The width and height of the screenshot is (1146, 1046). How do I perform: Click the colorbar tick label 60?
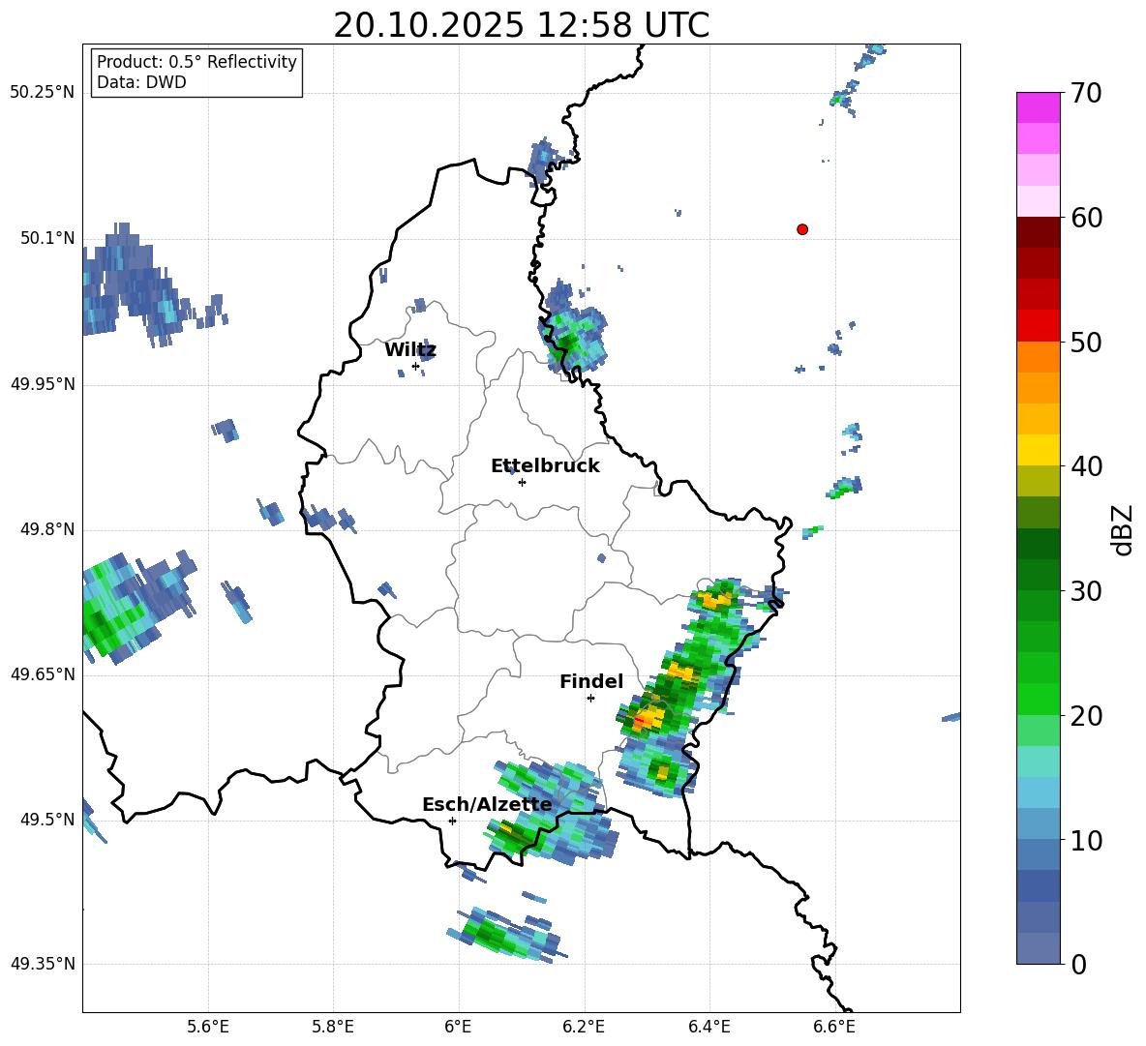1085,218
